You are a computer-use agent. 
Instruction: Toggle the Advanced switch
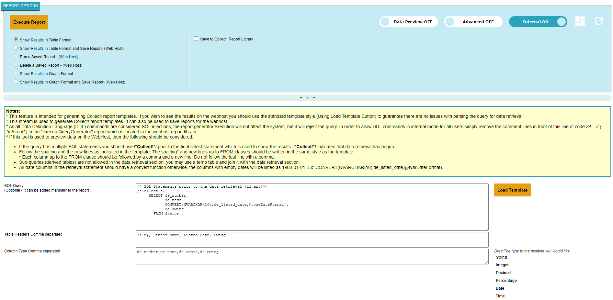(473, 22)
